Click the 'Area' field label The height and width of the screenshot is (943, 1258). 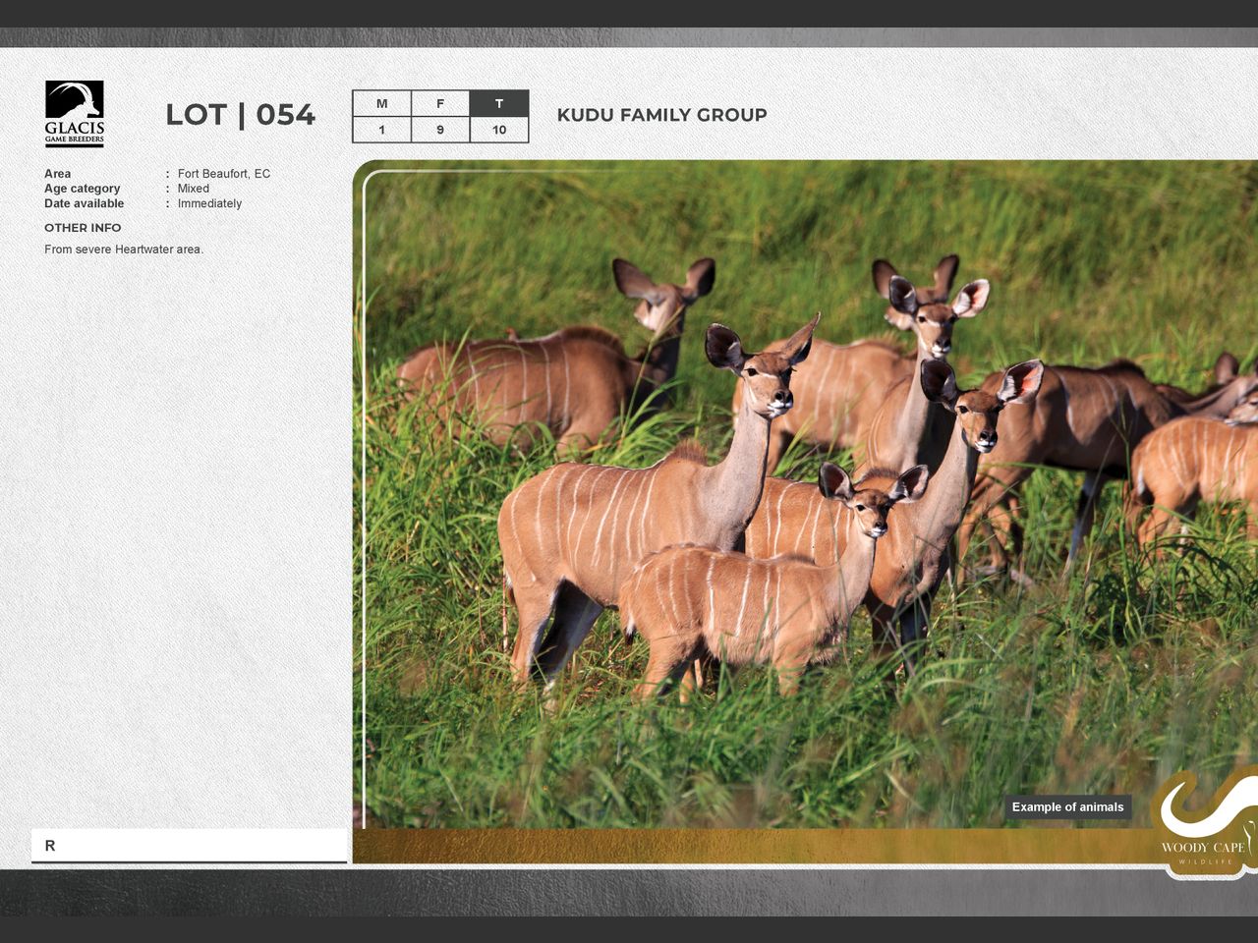(x=57, y=174)
